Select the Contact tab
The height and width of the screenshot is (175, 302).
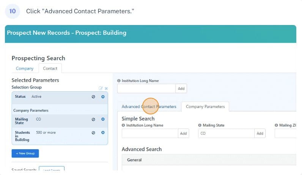coord(50,69)
